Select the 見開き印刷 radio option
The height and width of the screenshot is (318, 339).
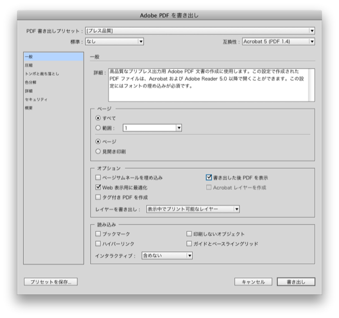[98, 151]
